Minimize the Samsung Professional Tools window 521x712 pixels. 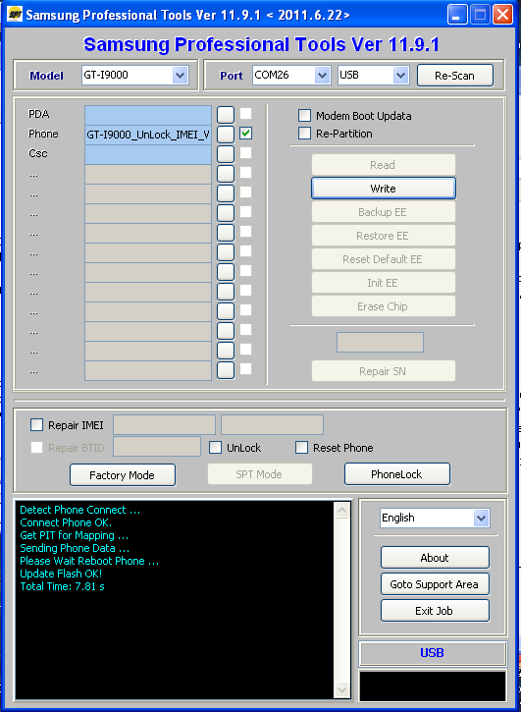(457, 15)
